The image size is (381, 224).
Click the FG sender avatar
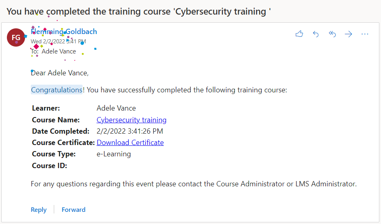pyautogui.click(x=16, y=38)
